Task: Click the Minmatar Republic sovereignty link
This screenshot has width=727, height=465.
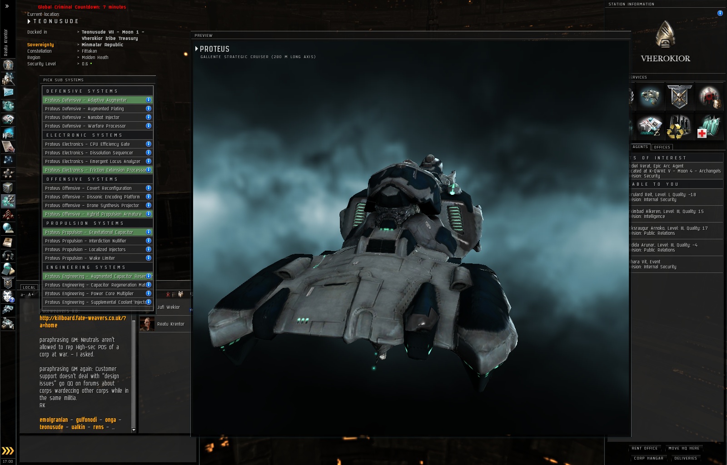Action: (x=102, y=45)
